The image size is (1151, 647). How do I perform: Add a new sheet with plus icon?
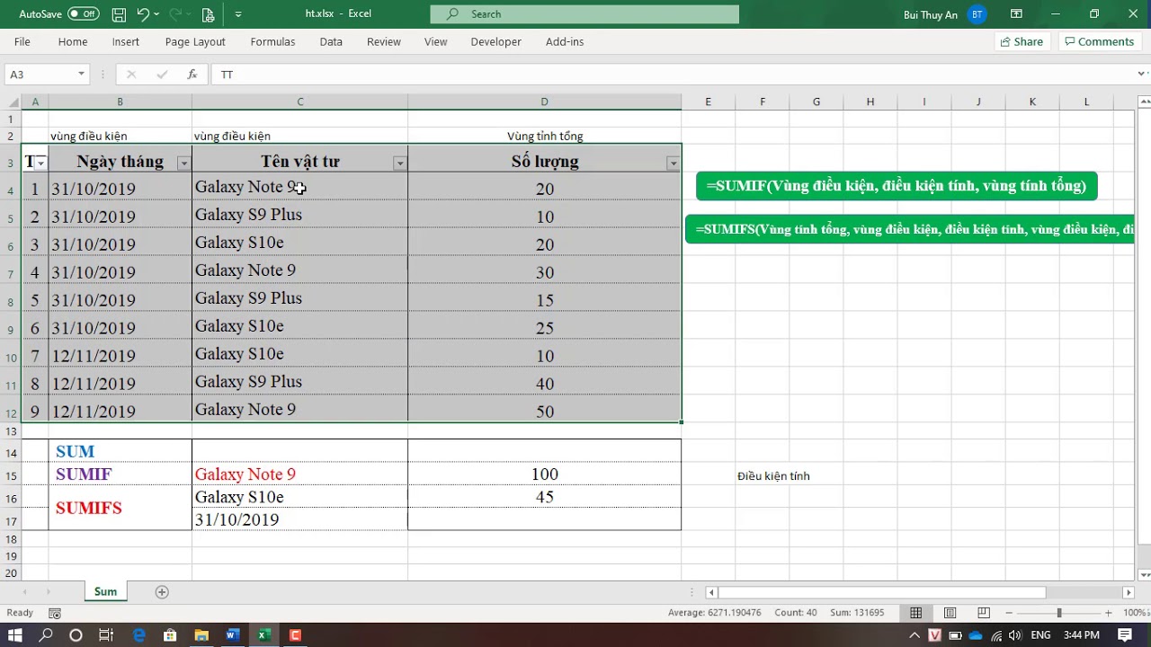click(162, 591)
